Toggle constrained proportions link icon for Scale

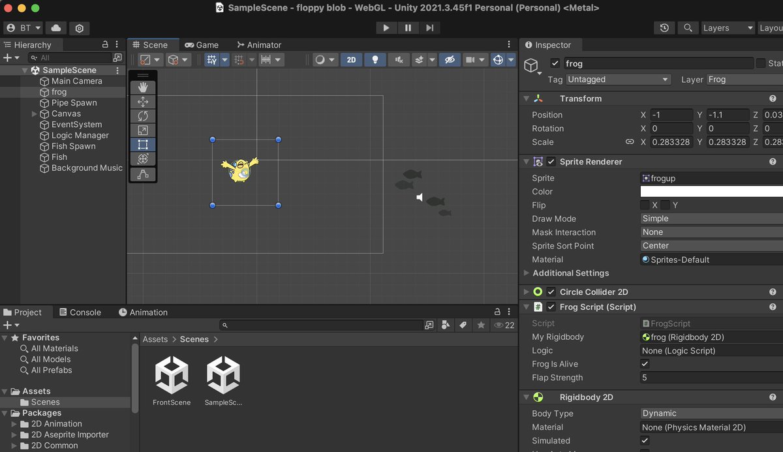(x=630, y=142)
